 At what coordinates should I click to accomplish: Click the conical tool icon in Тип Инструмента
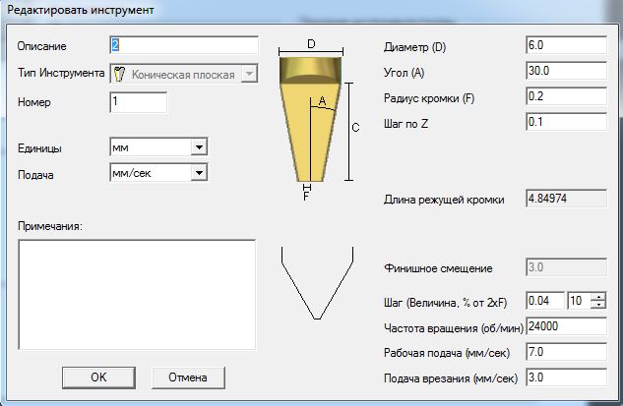tap(121, 73)
